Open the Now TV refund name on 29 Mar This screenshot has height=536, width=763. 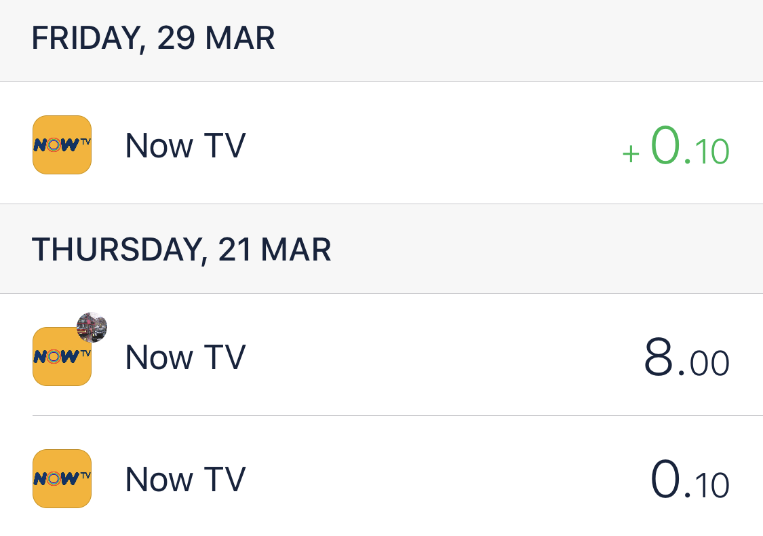[185, 145]
